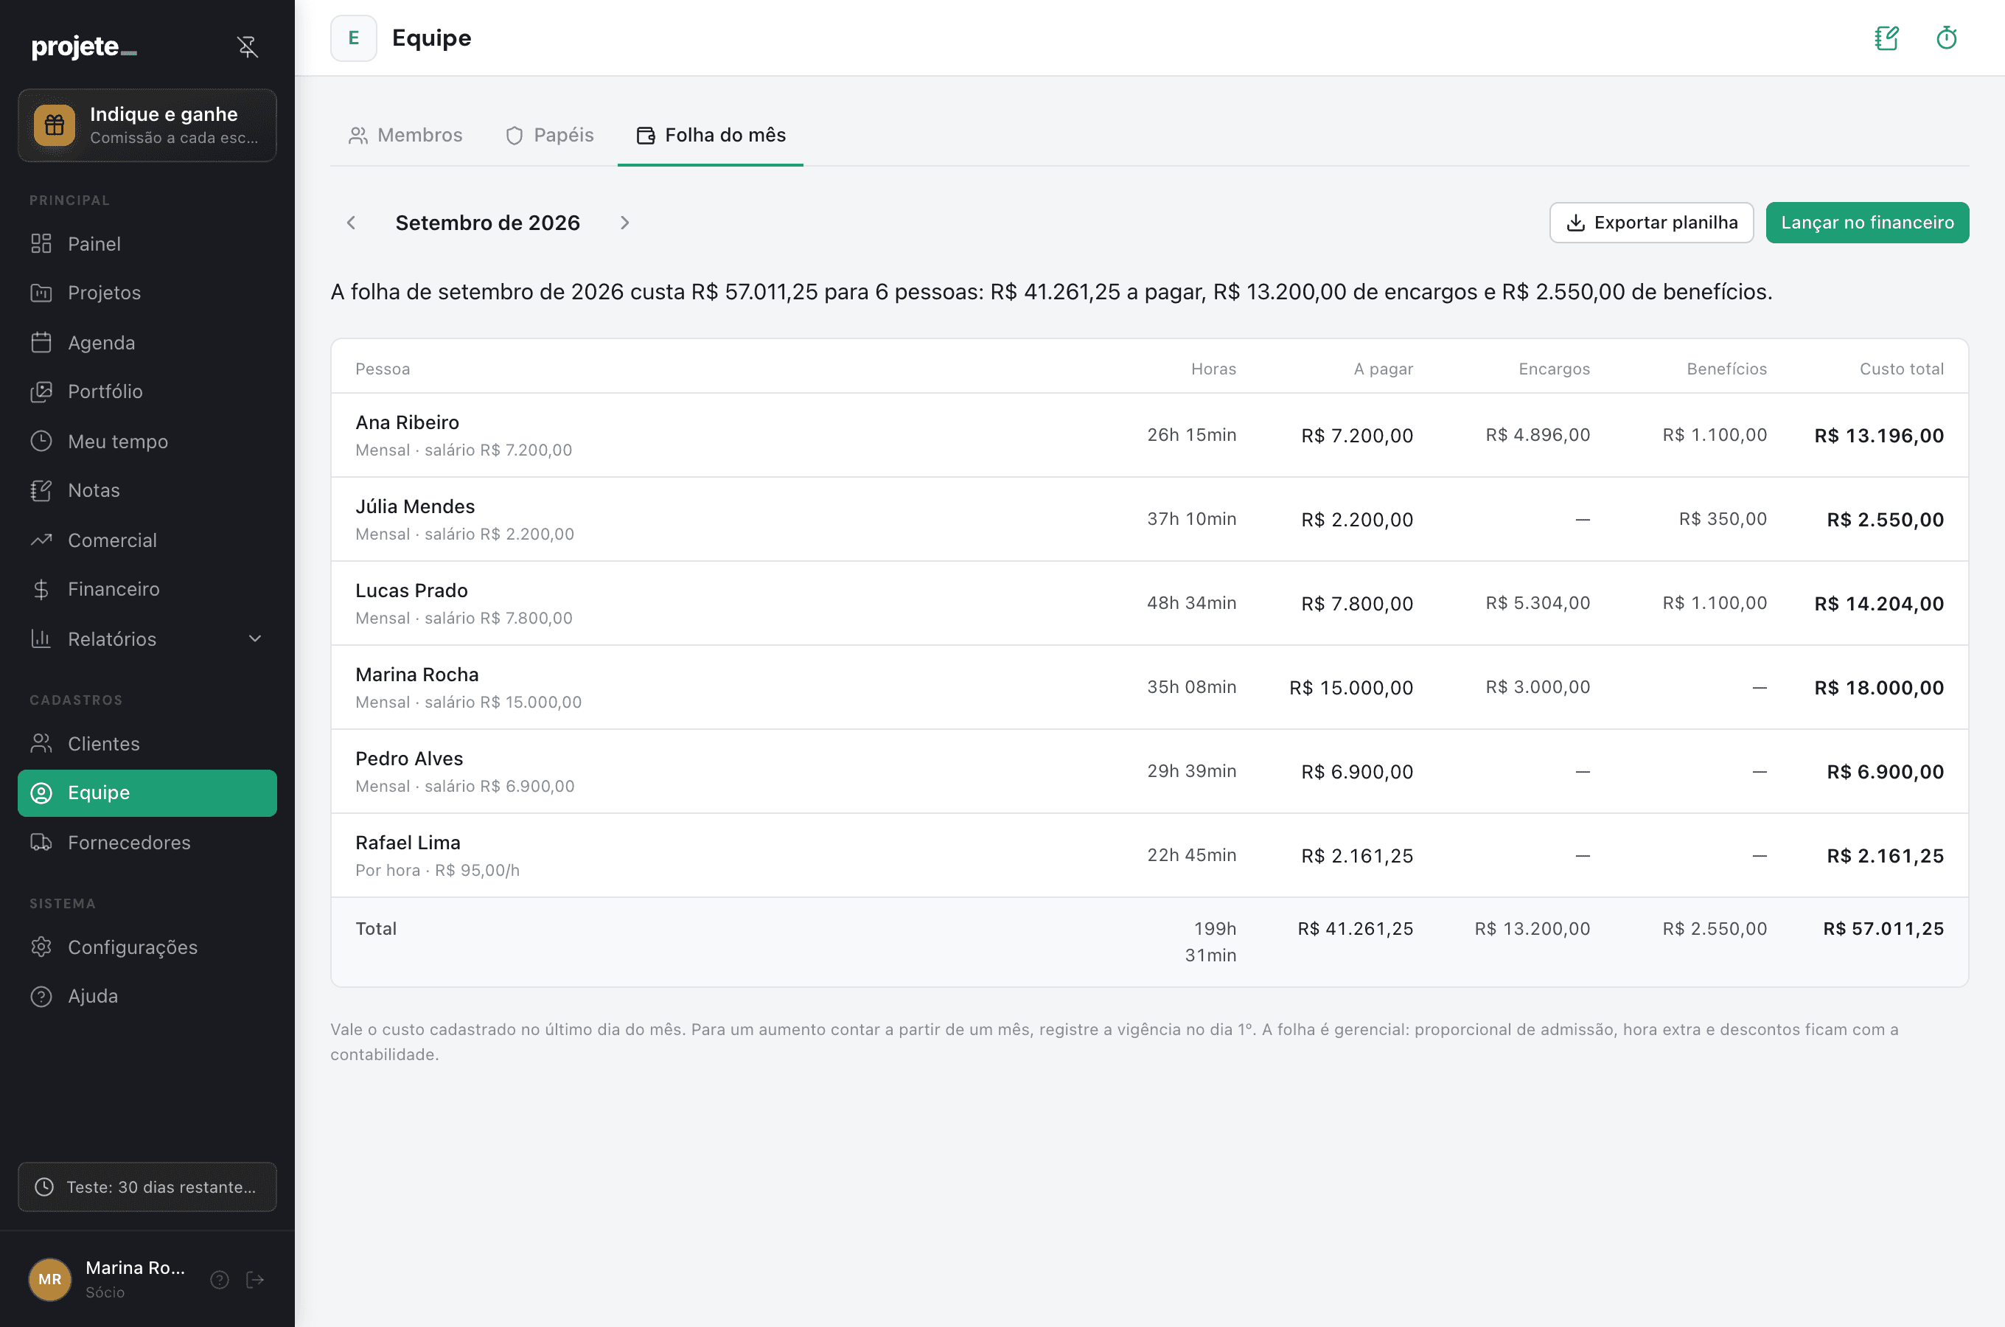
Task: Switch to the Membros tab
Action: click(405, 136)
